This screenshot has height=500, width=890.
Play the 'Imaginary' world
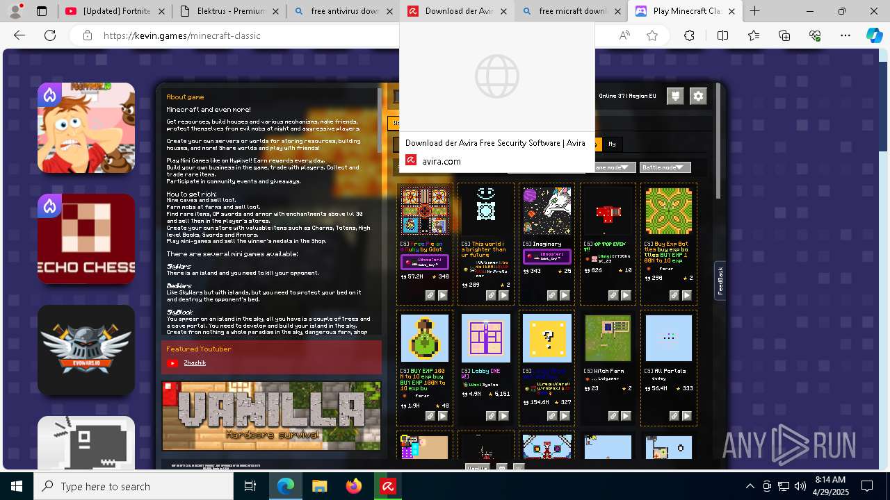click(565, 295)
